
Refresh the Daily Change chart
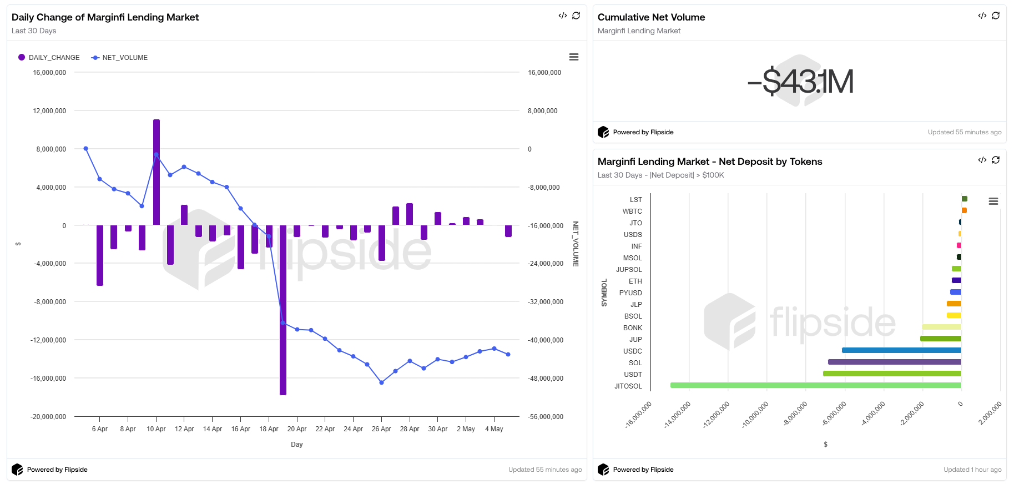point(576,16)
